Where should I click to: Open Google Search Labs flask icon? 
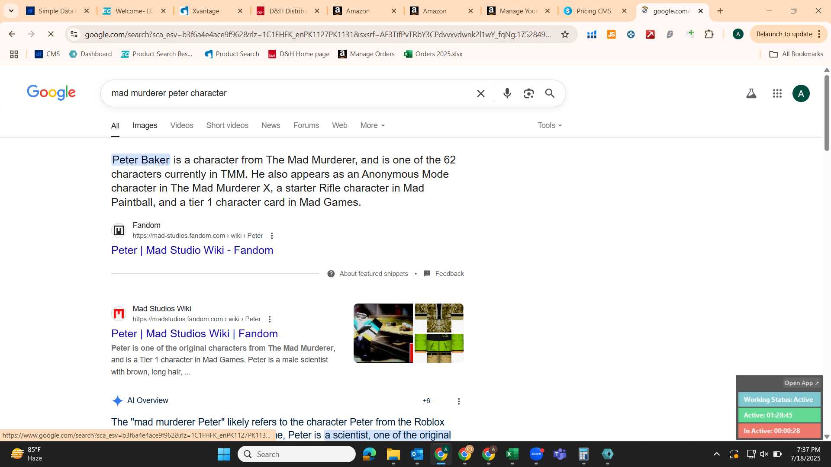tap(751, 93)
